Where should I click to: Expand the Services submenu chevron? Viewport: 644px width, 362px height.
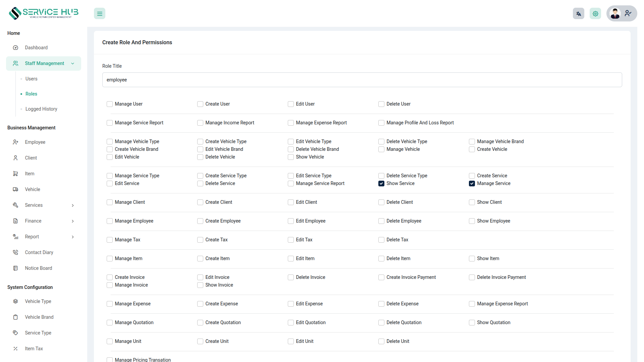tap(72, 205)
